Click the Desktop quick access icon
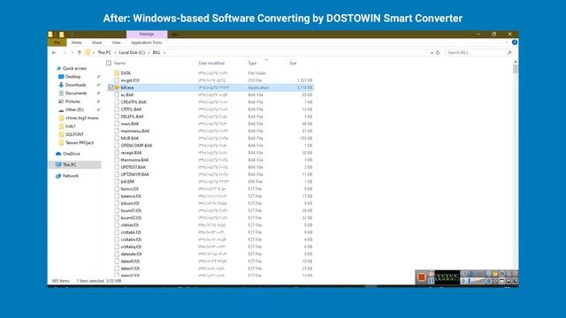The image size is (566, 318). pyautogui.click(x=61, y=77)
